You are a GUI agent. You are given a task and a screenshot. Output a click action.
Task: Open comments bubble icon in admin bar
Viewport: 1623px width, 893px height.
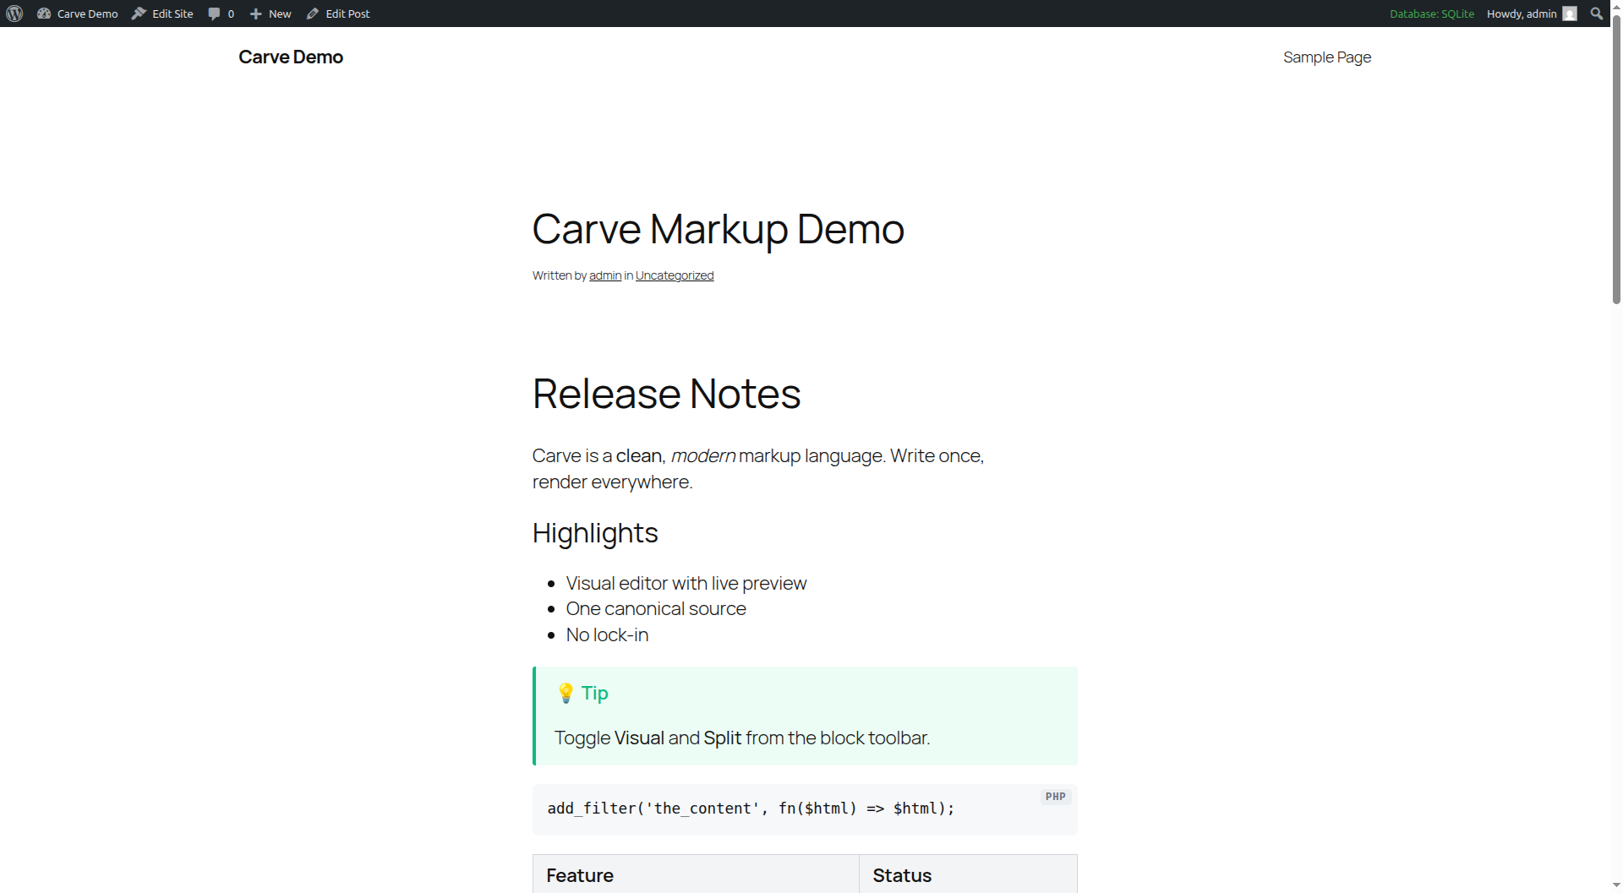[x=214, y=14]
